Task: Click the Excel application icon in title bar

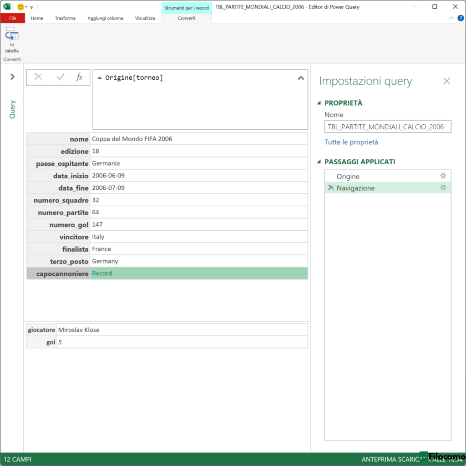Action: (x=7, y=6)
